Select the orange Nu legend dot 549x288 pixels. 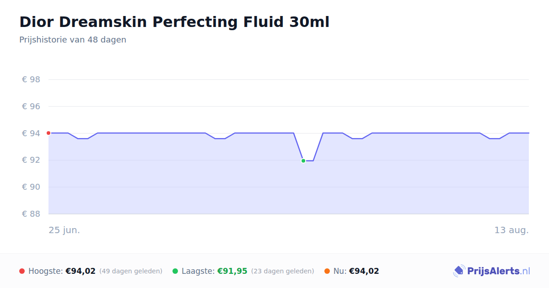coord(327,271)
